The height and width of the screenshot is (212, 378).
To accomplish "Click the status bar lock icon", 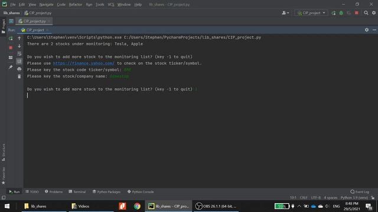I will pyautogui.click(x=373, y=198).
